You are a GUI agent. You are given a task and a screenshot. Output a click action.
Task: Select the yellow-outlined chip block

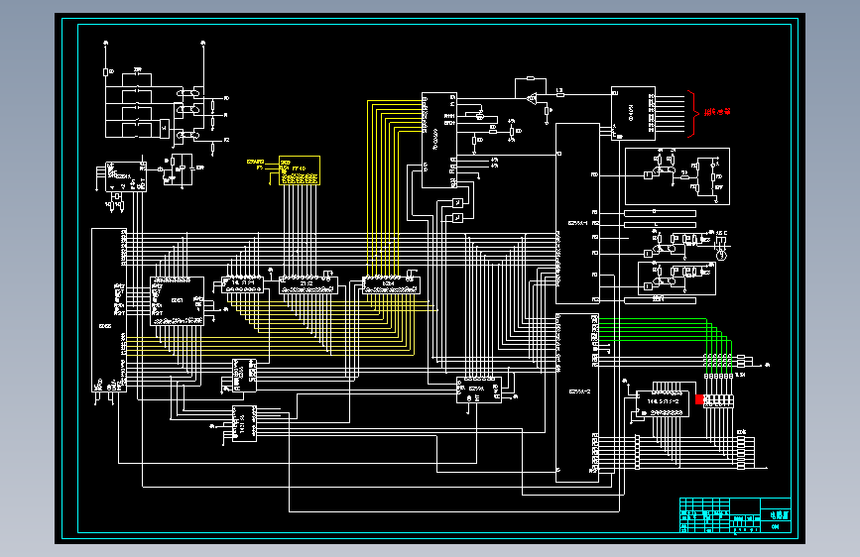point(300,170)
